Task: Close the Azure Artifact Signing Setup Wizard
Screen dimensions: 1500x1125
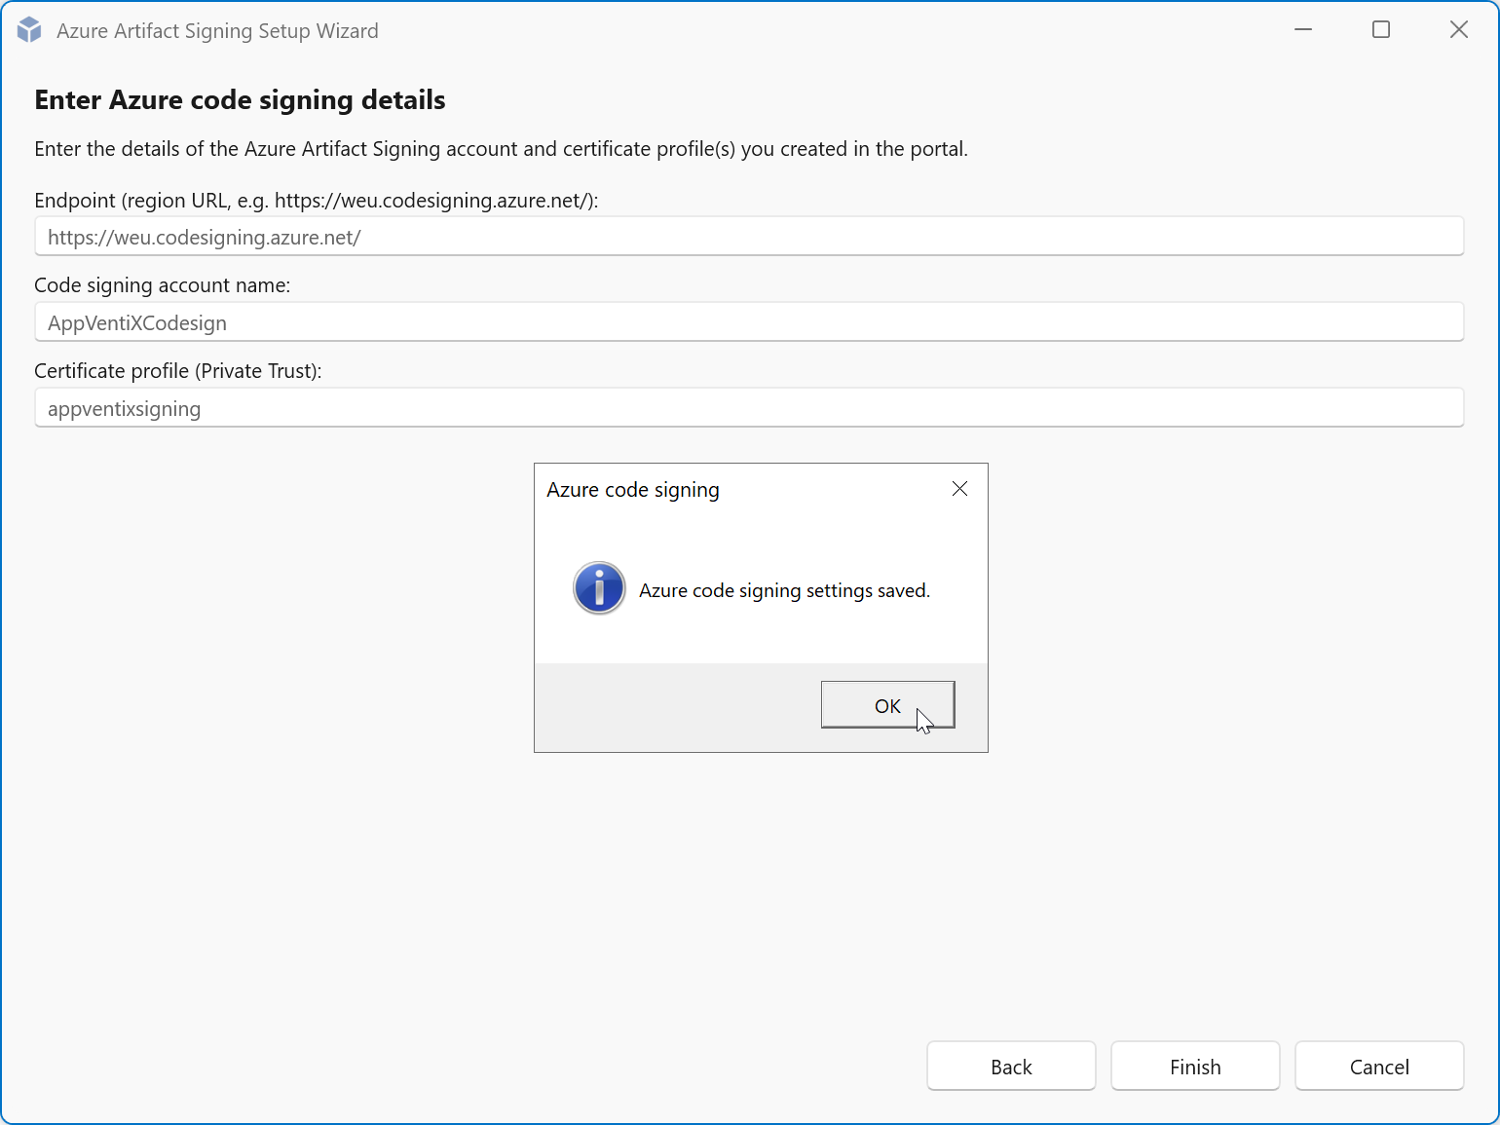Action: pos(1459,30)
